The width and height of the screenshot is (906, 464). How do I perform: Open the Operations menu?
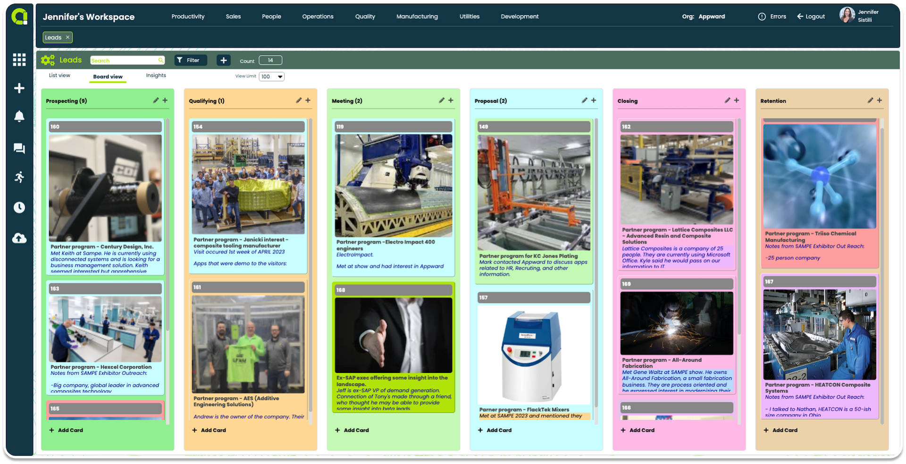click(x=318, y=17)
